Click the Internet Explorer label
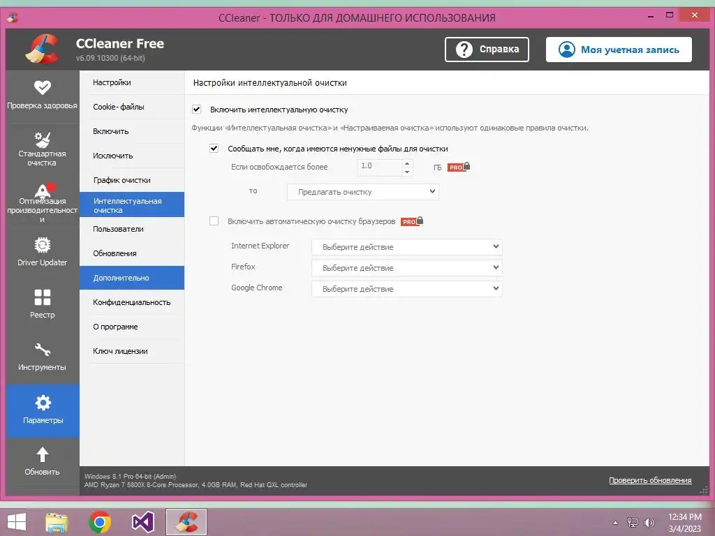This screenshot has height=536, width=715. [260, 246]
